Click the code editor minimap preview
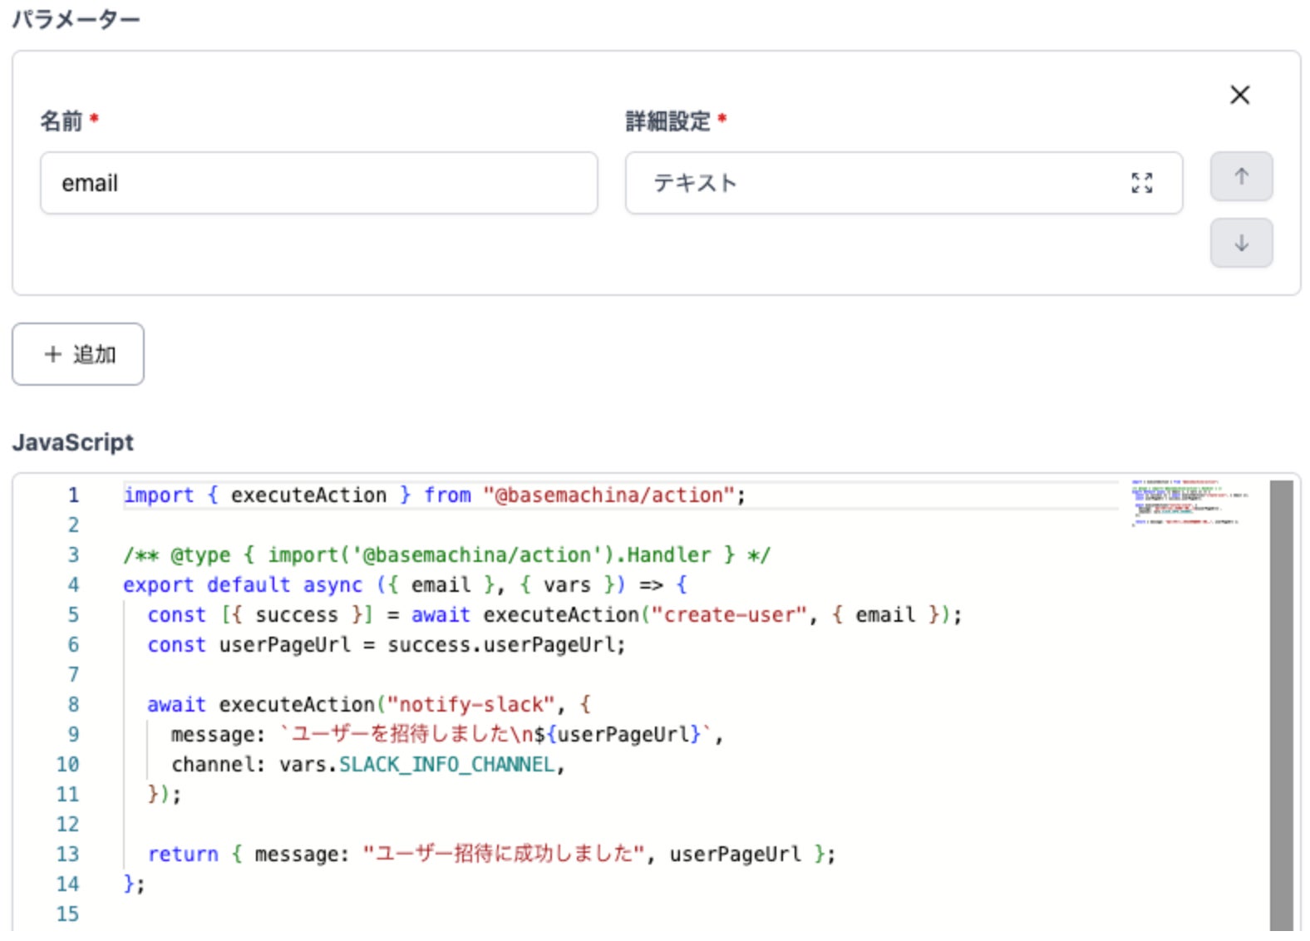The width and height of the screenshot is (1310, 941). click(1189, 502)
